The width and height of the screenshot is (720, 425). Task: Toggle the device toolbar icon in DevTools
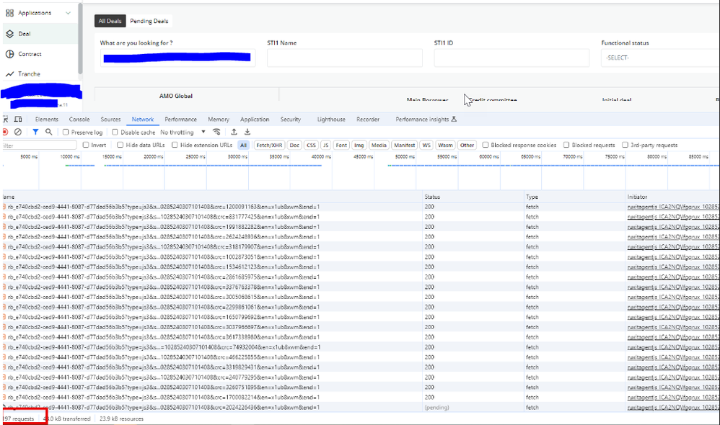(x=19, y=120)
